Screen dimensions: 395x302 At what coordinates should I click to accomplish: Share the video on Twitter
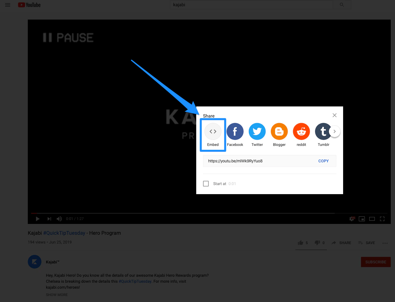[x=257, y=131]
